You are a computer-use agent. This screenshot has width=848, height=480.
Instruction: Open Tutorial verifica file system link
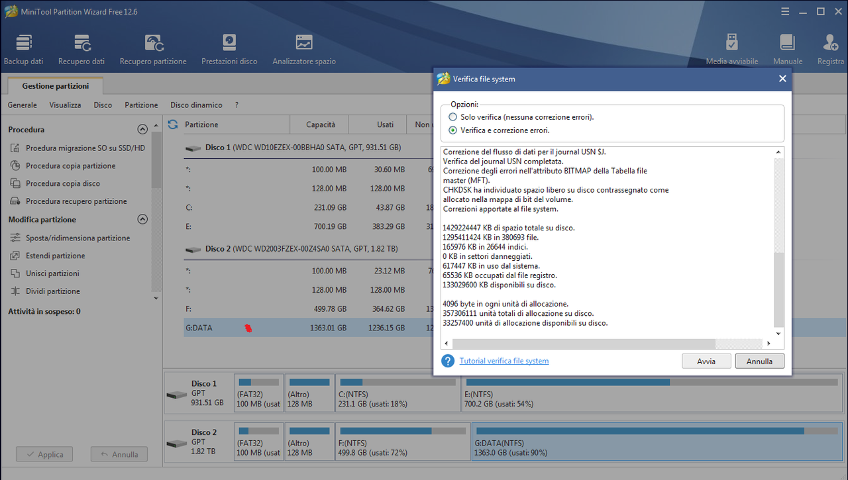(x=504, y=361)
